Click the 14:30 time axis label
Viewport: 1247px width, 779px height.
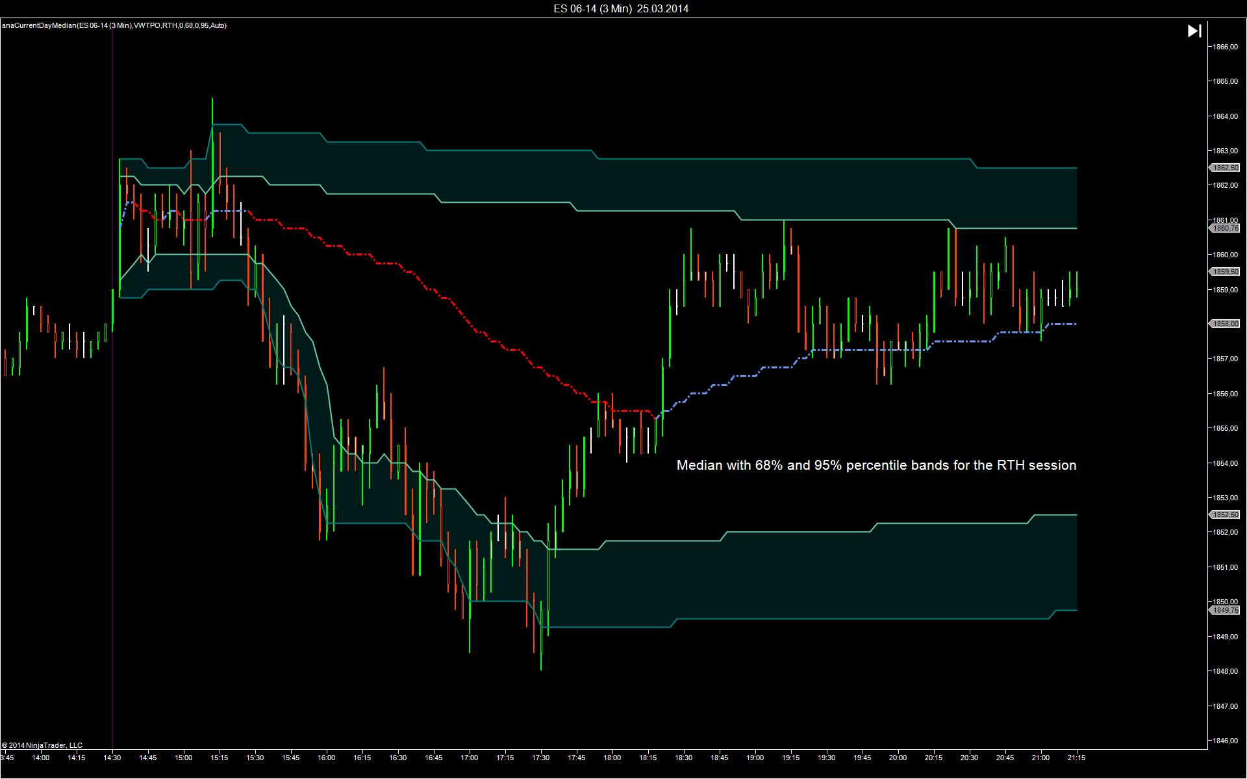[x=112, y=758]
